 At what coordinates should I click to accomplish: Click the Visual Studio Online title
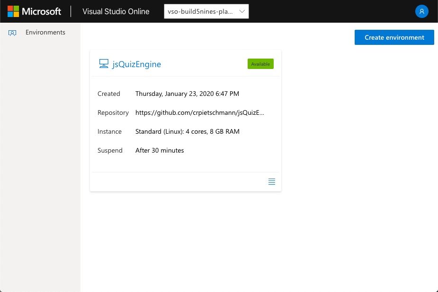(x=116, y=11)
